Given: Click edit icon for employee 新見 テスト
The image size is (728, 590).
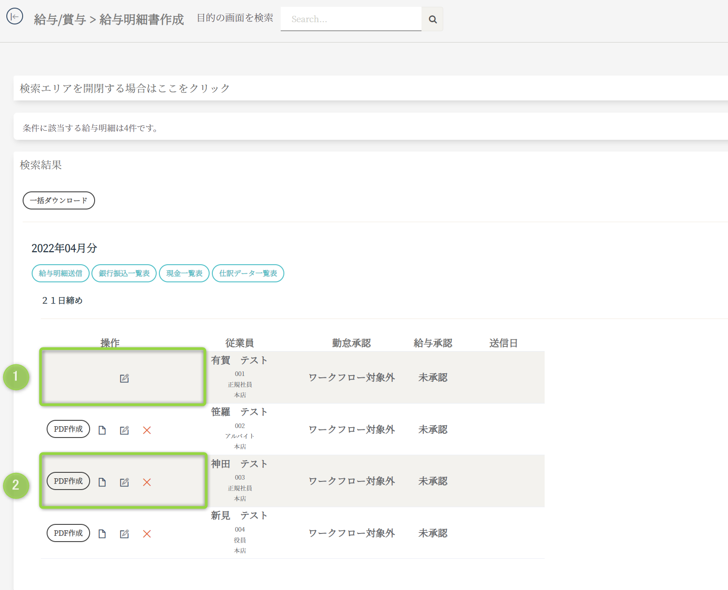Looking at the screenshot, I should coord(124,534).
